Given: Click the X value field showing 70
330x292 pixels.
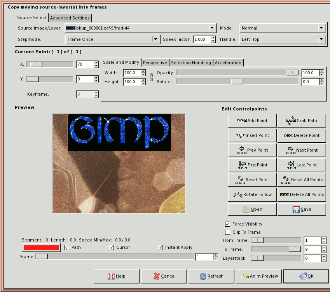Looking at the screenshot, I should (x=85, y=64).
